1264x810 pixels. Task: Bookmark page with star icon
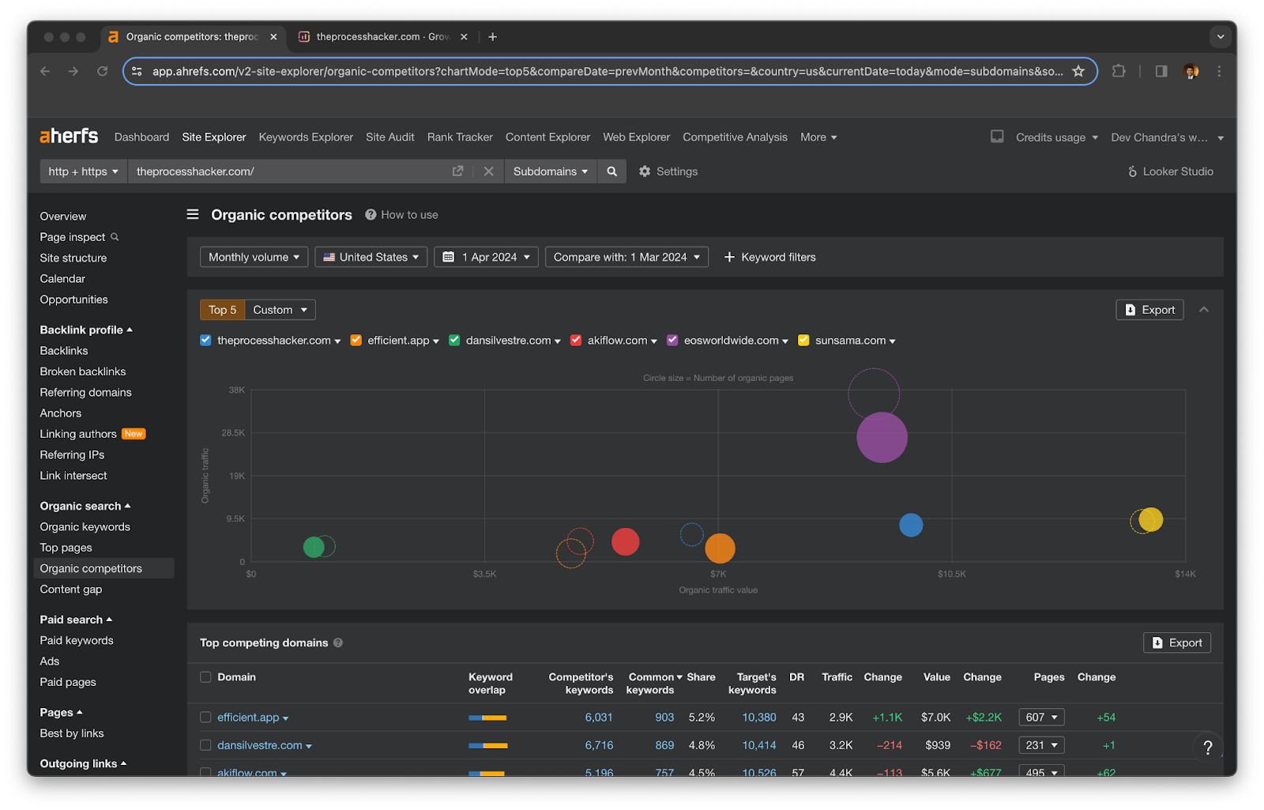click(x=1078, y=71)
